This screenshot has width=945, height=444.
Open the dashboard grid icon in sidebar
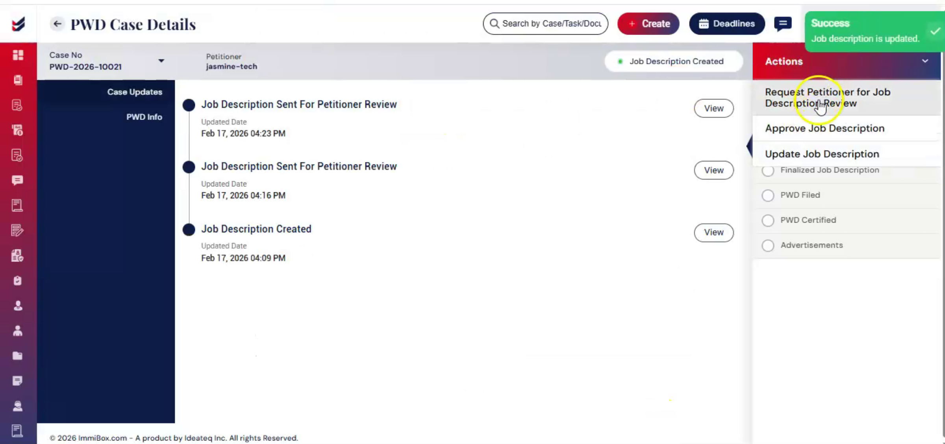(18, 55)
